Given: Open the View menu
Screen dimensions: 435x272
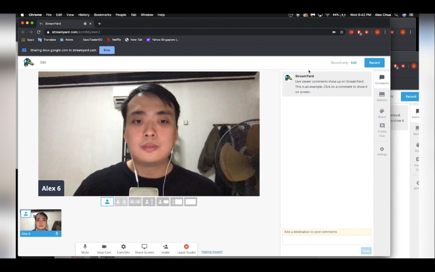Looking at the screenshot, I should tap(70, 15).
